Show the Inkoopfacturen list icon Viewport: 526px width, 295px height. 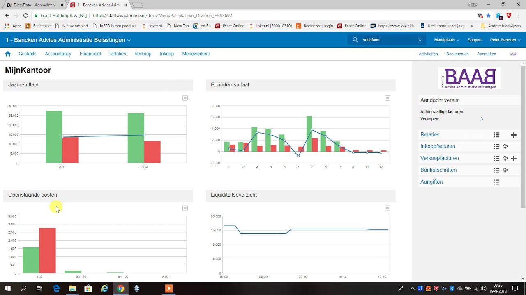click(x=497, y=147)
